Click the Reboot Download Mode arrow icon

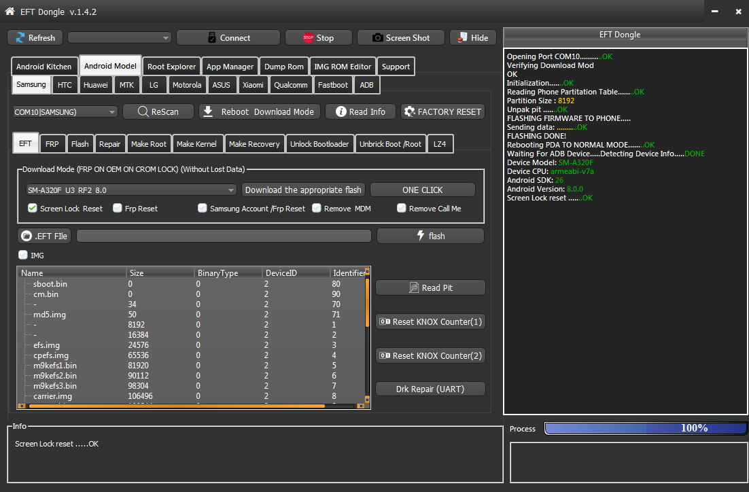point(208,111)
